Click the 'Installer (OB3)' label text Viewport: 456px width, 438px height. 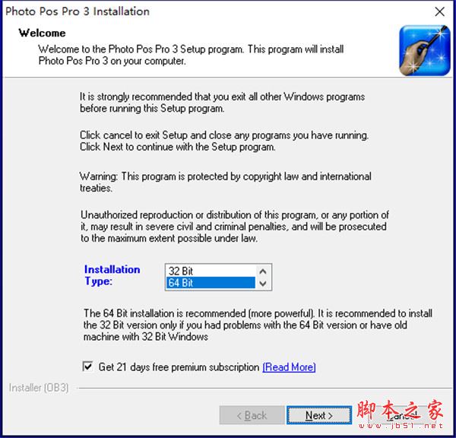[39, 388]
